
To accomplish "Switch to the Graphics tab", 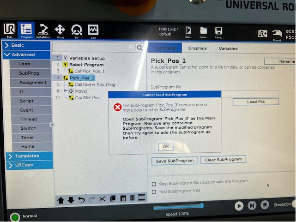I will (197, 48).
